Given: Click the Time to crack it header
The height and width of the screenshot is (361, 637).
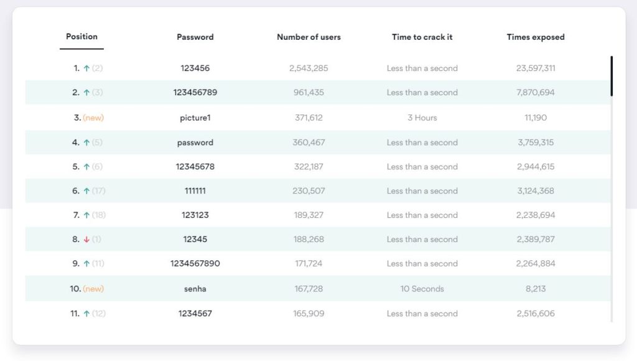Looking at the screenshot, I should pos(422,37).
